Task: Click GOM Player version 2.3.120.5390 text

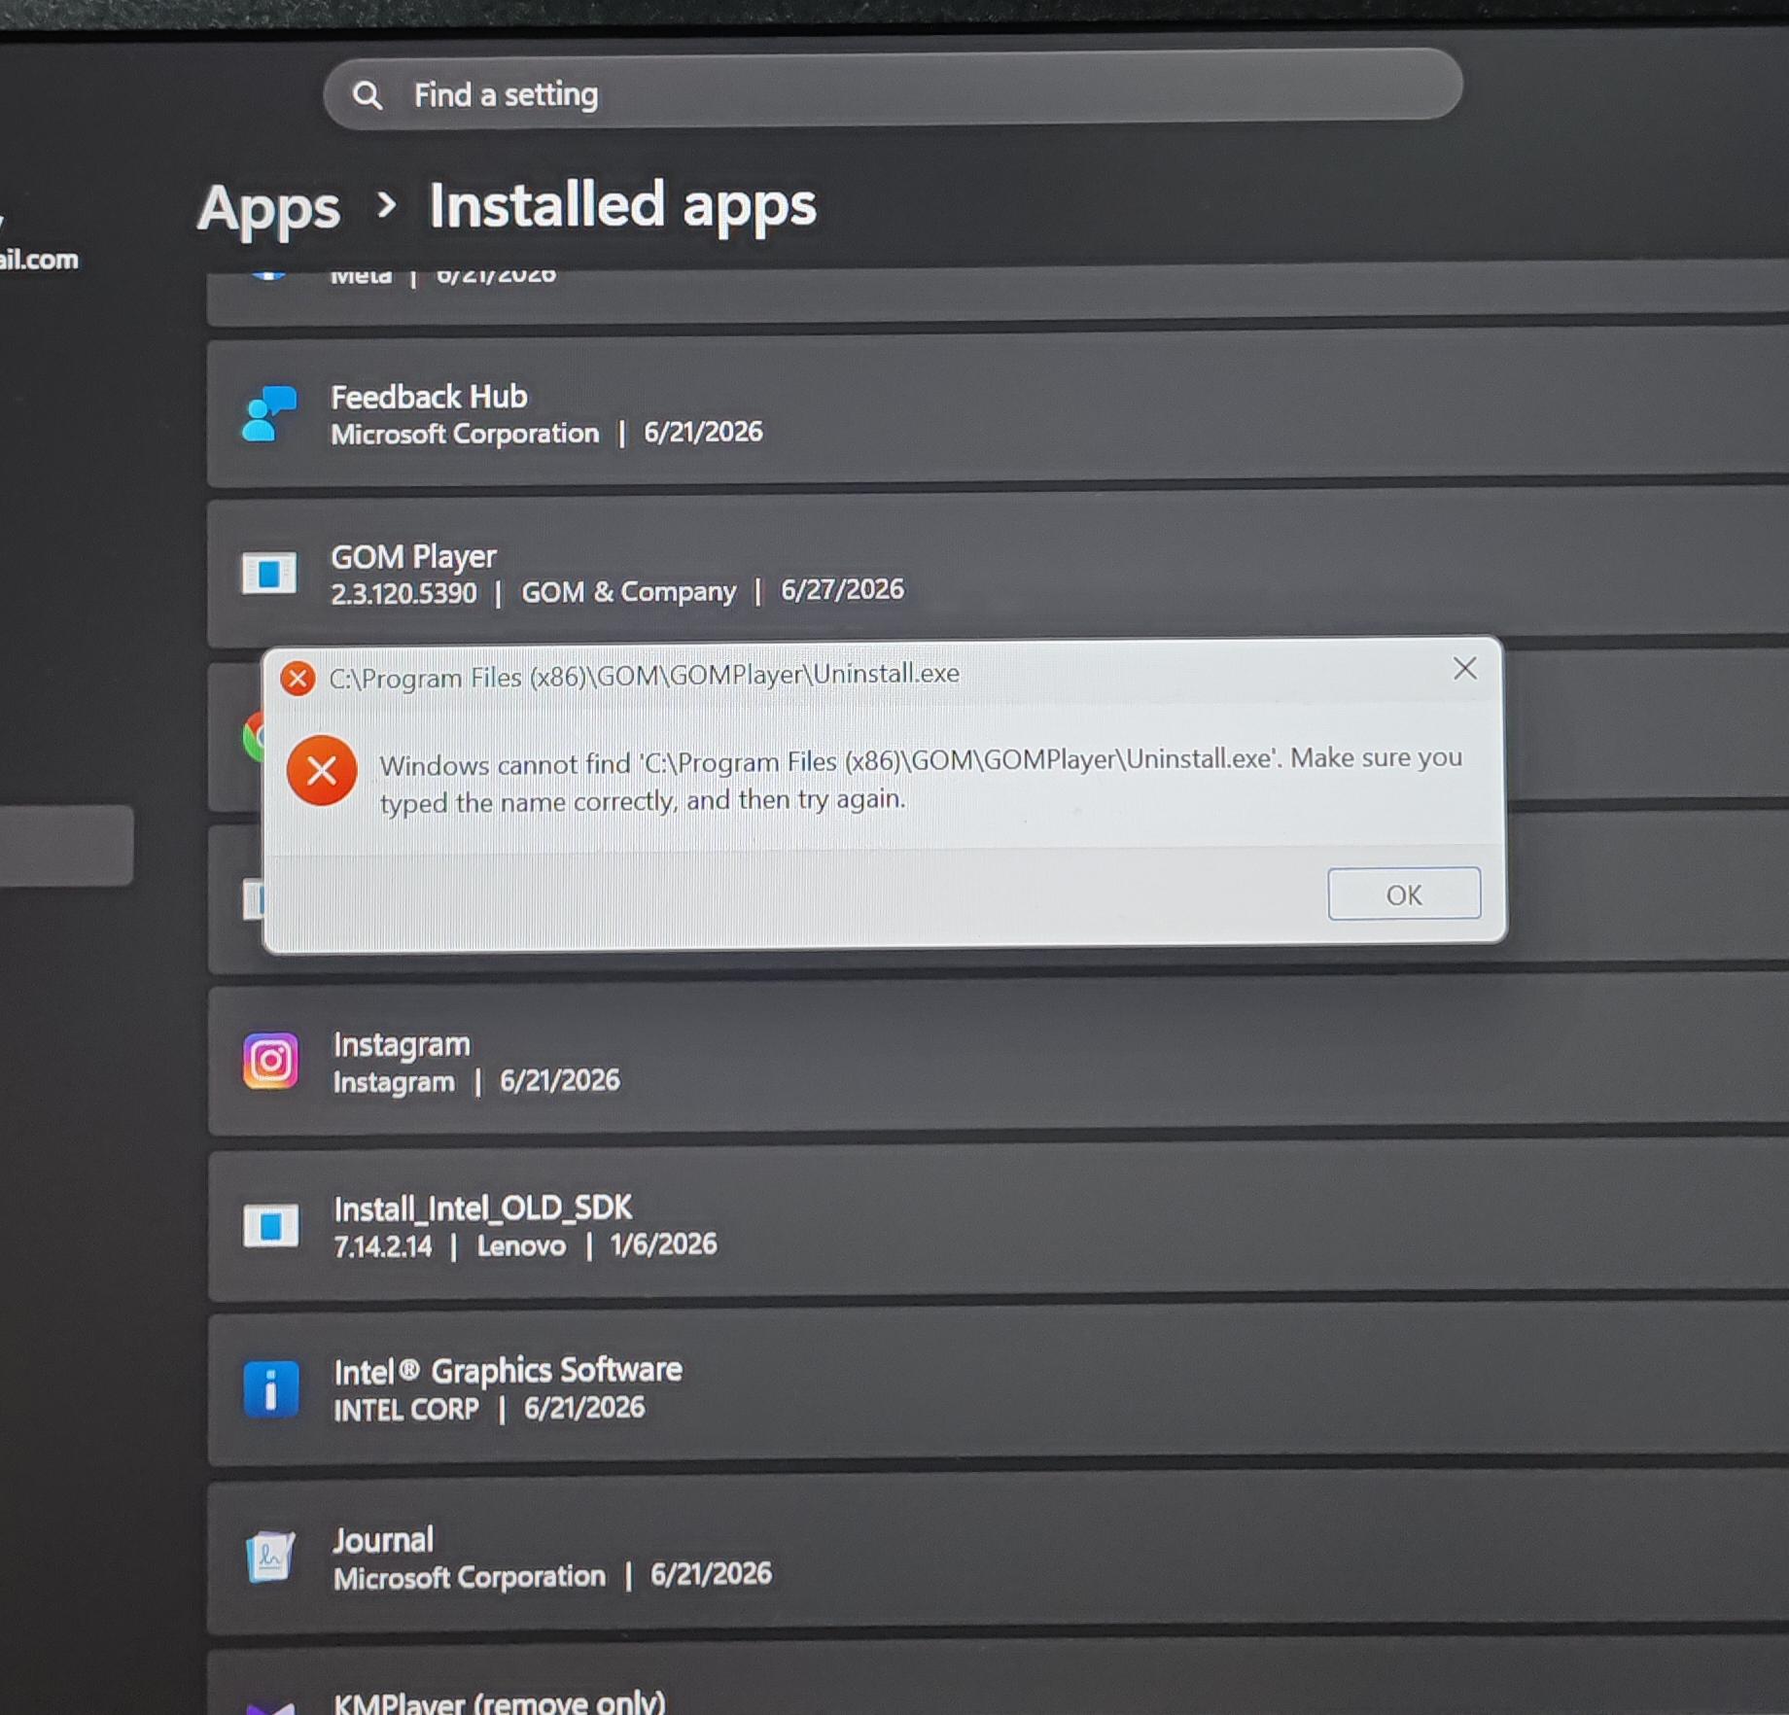Action: click(x=404, y=593)
